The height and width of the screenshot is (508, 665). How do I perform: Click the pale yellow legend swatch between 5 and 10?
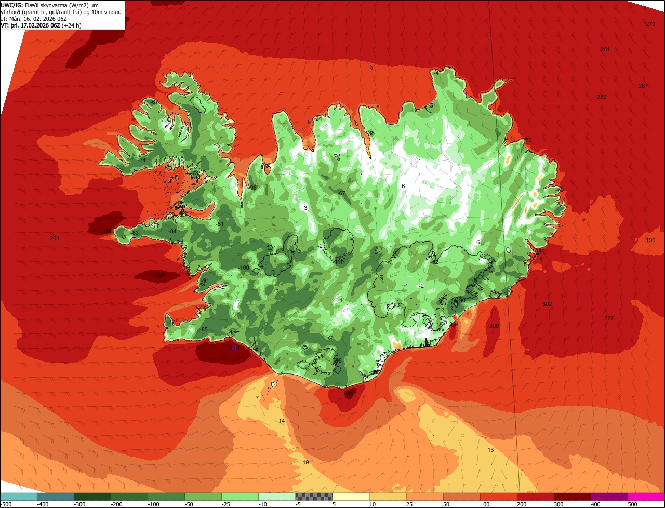(x=351, y=497)
